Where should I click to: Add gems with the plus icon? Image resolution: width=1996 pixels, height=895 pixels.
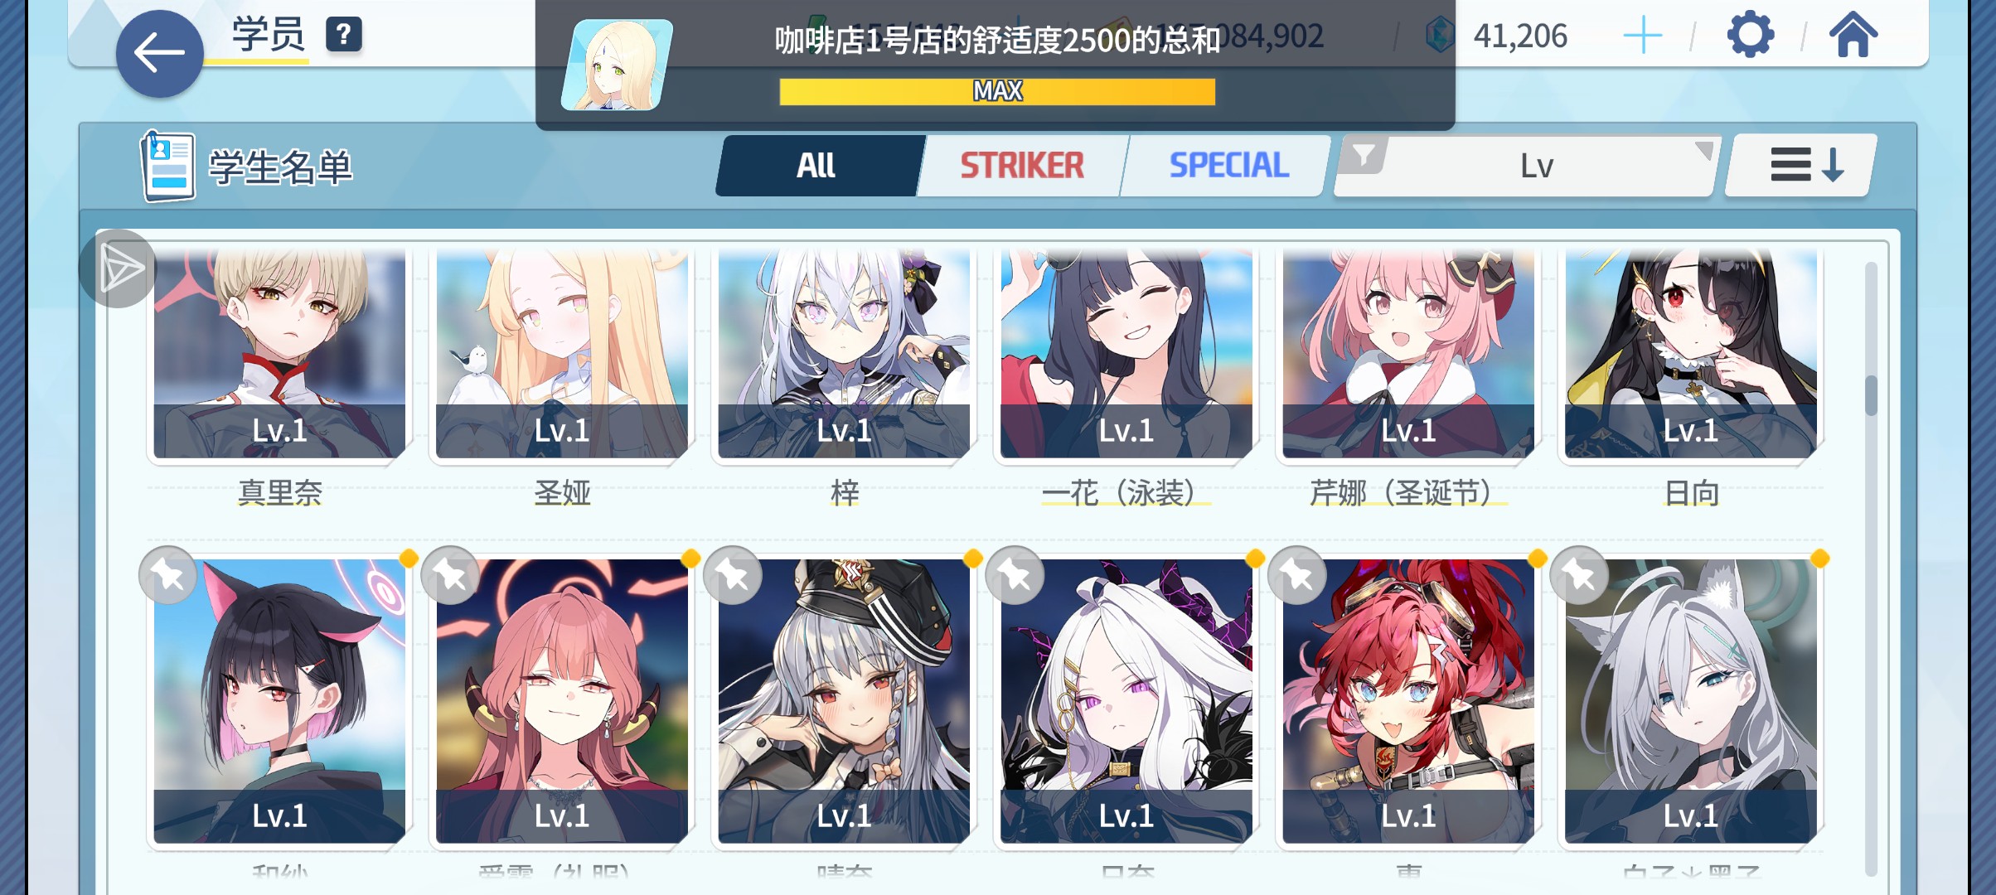(x=1642, y=36)
